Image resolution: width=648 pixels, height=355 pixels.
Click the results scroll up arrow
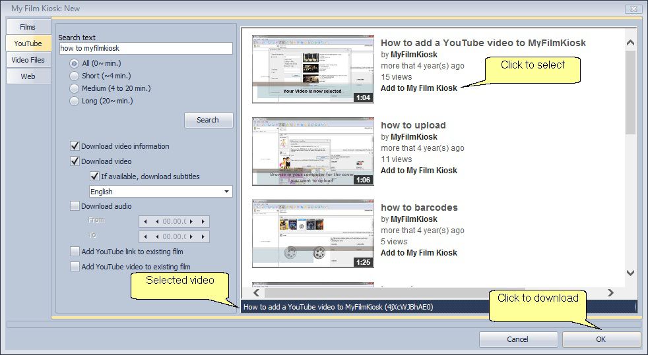click(x=630, y=42)
